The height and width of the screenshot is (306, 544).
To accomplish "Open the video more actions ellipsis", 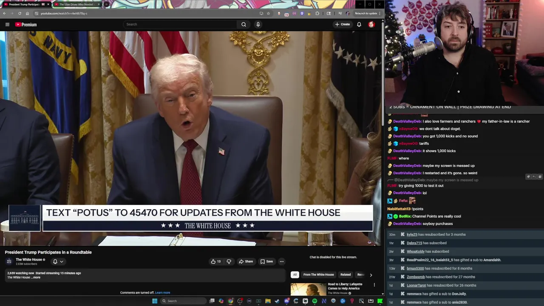I will point(281,261).
